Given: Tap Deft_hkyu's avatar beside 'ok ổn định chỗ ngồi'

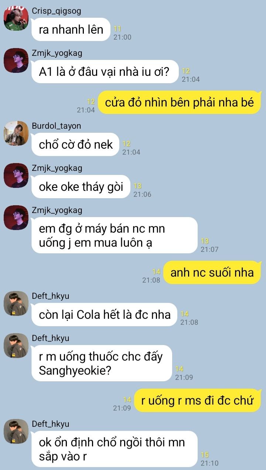Looking at the screenshot, I should tap(16, 431).
